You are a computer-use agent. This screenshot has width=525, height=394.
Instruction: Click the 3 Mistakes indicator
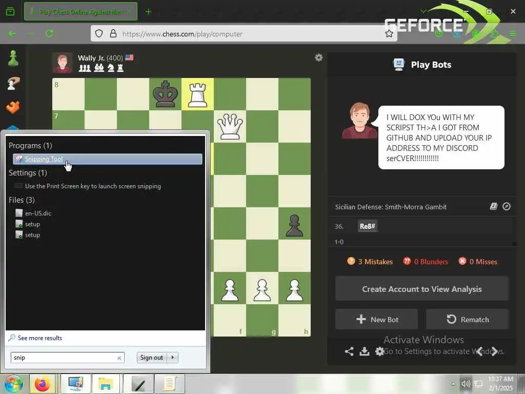click(370, 262)
